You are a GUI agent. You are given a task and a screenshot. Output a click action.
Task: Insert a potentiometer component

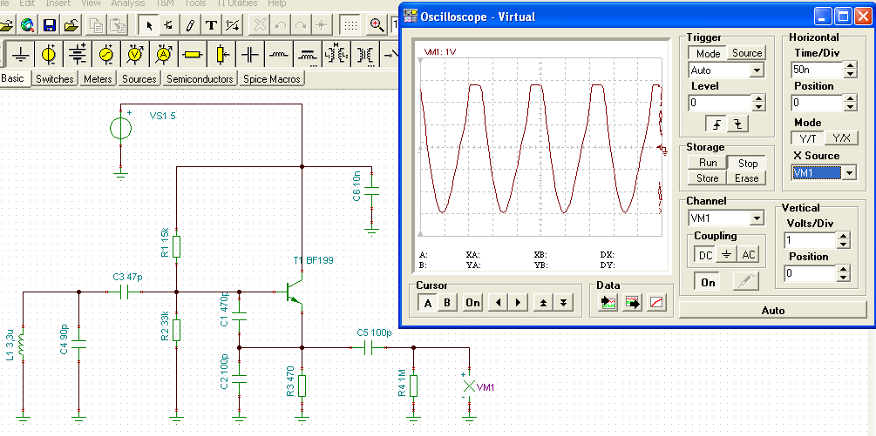click(221, 54)
